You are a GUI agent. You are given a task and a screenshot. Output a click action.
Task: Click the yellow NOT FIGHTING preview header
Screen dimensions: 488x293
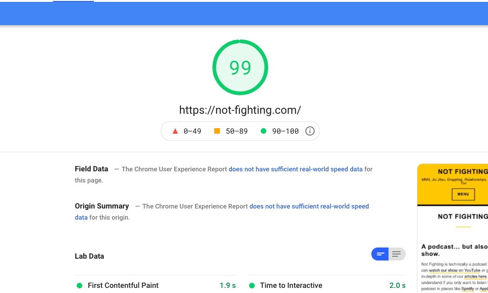pos(462,172)
